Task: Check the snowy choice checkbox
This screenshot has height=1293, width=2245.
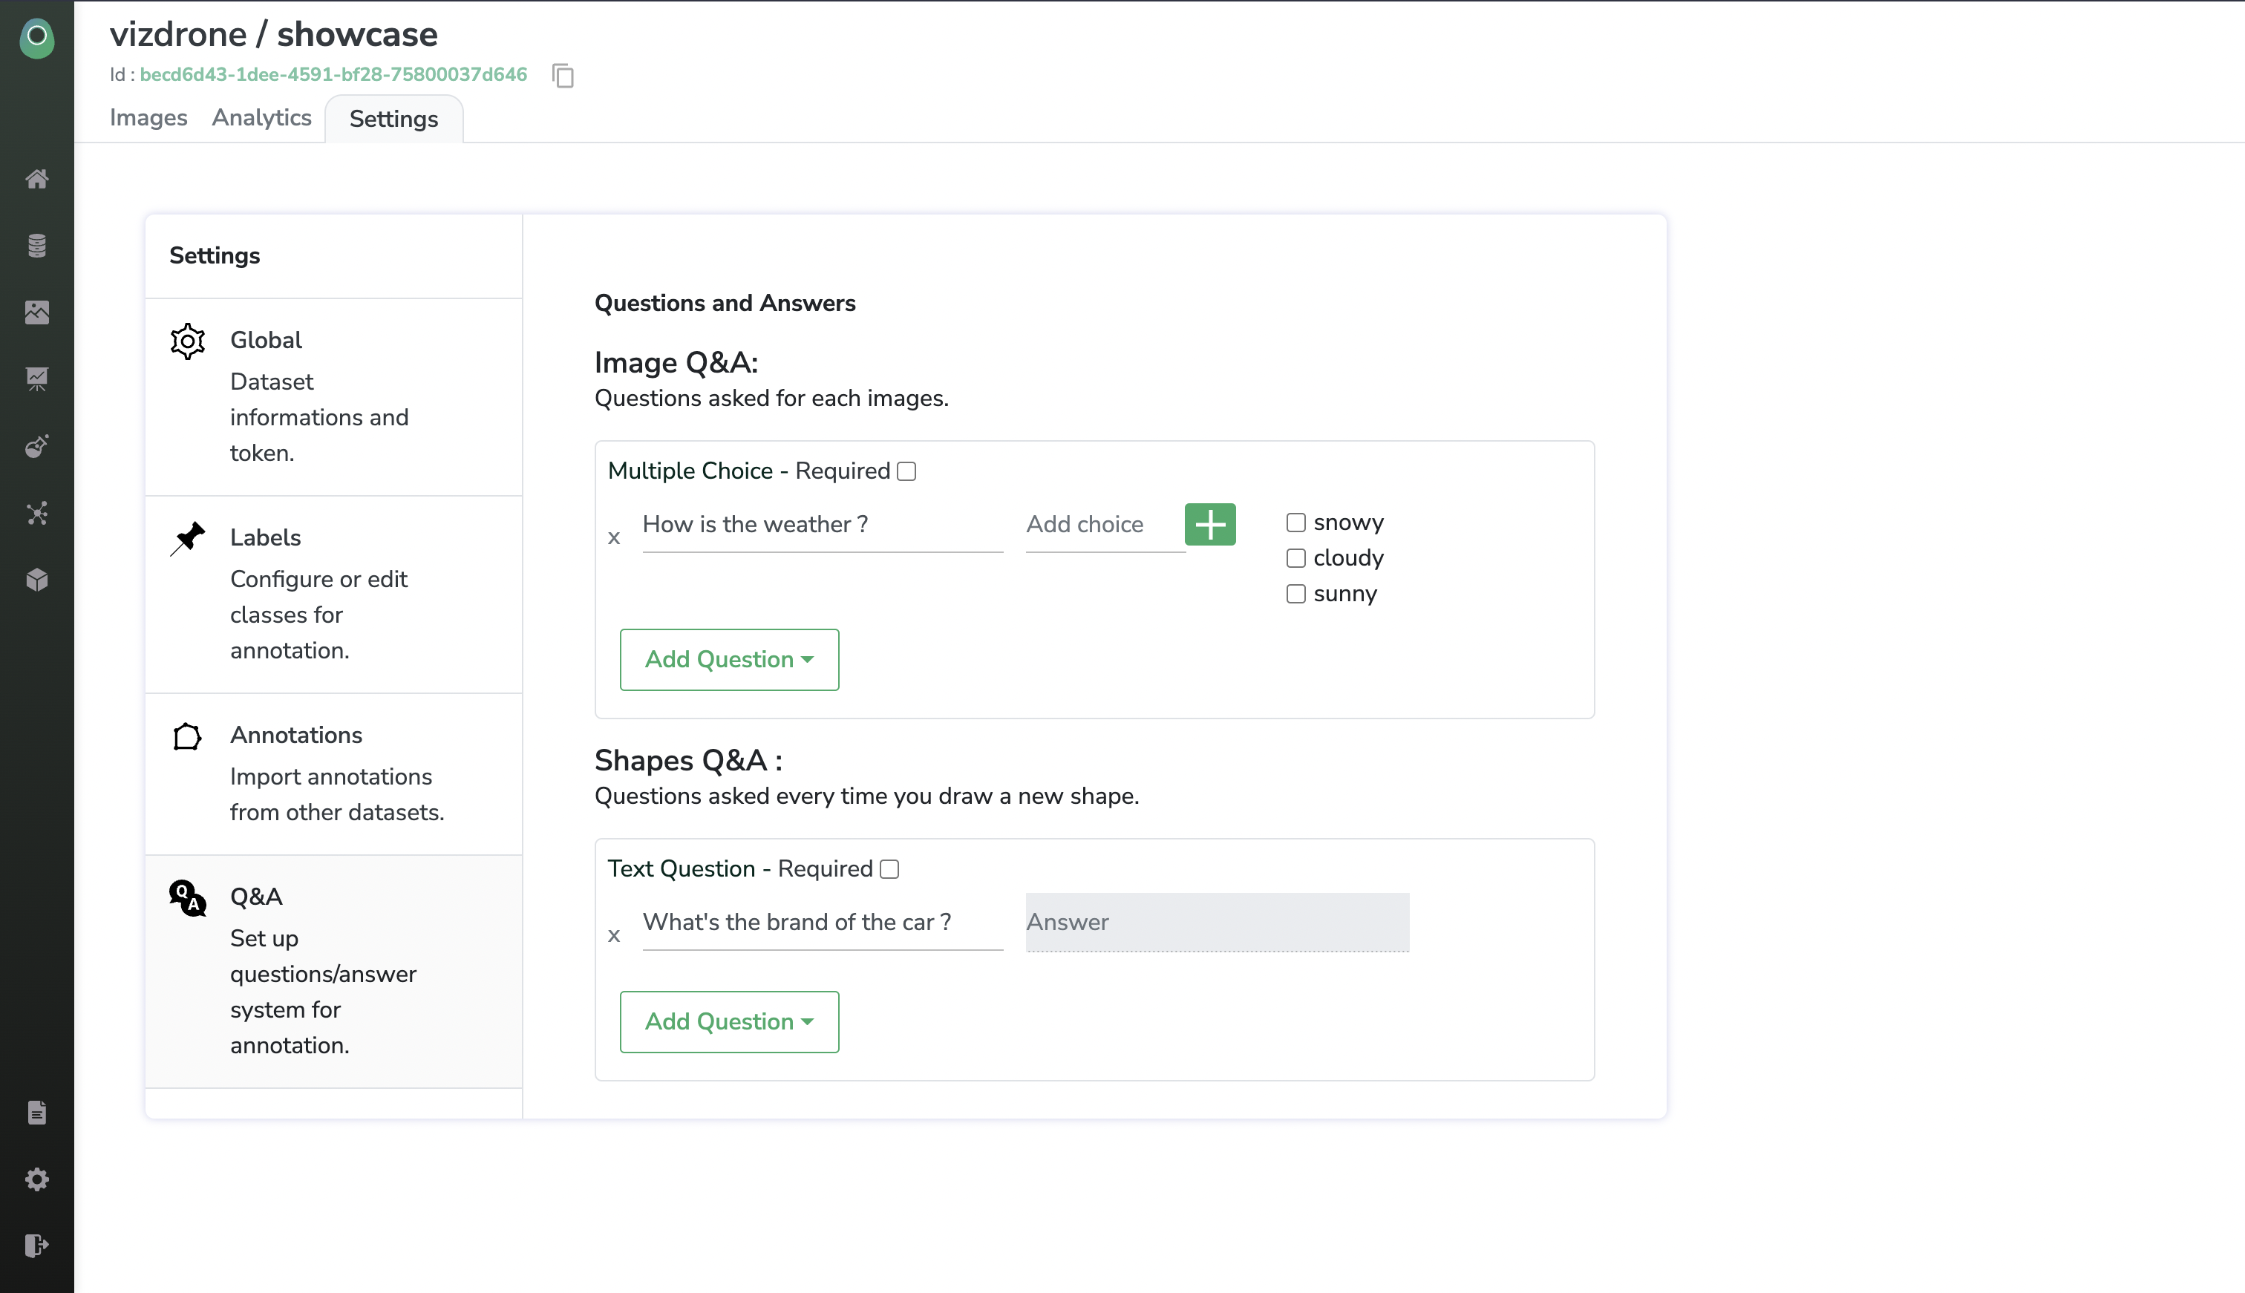Action: (1295, 523)
